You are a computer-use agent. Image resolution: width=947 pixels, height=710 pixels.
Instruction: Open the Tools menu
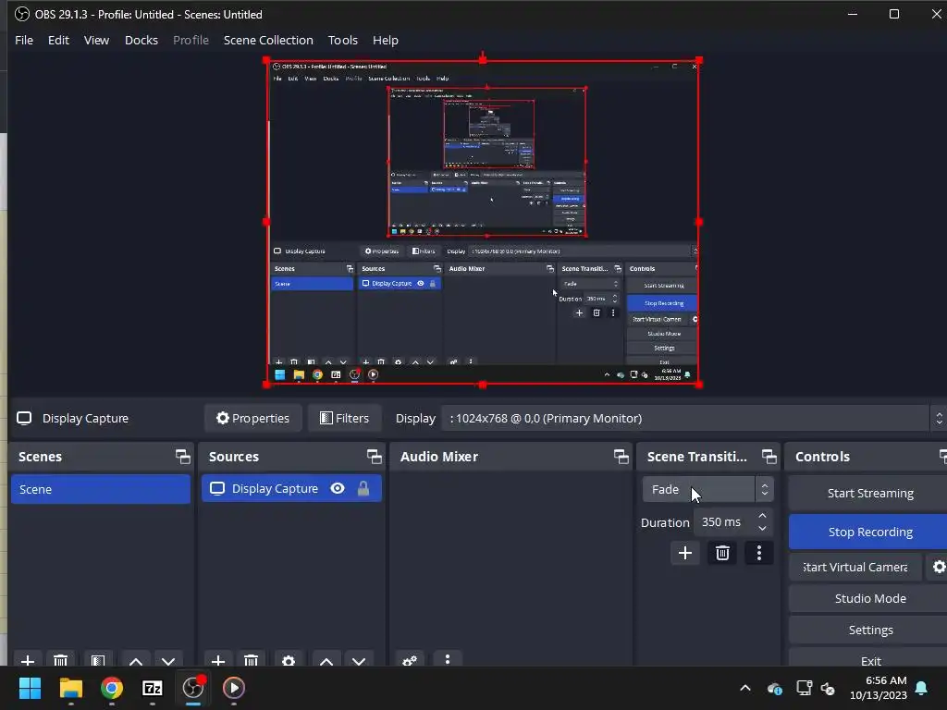click(343, 40)
